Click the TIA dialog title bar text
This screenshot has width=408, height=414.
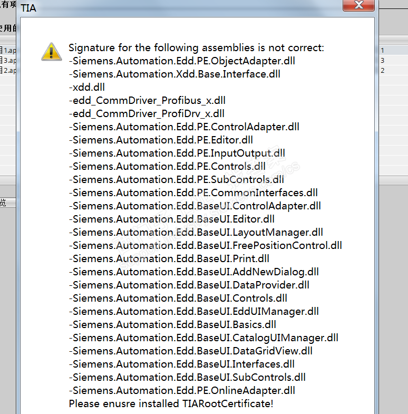[28, 8]
